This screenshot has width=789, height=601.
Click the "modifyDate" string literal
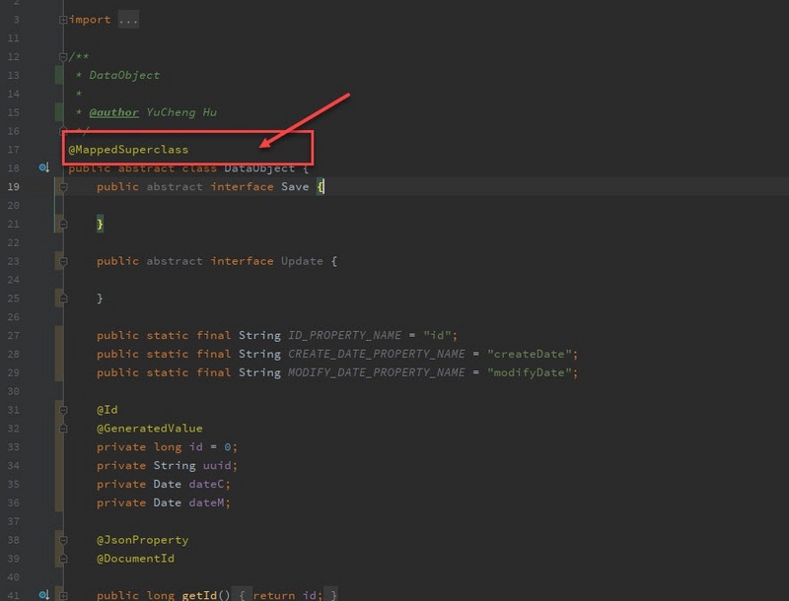530,372
